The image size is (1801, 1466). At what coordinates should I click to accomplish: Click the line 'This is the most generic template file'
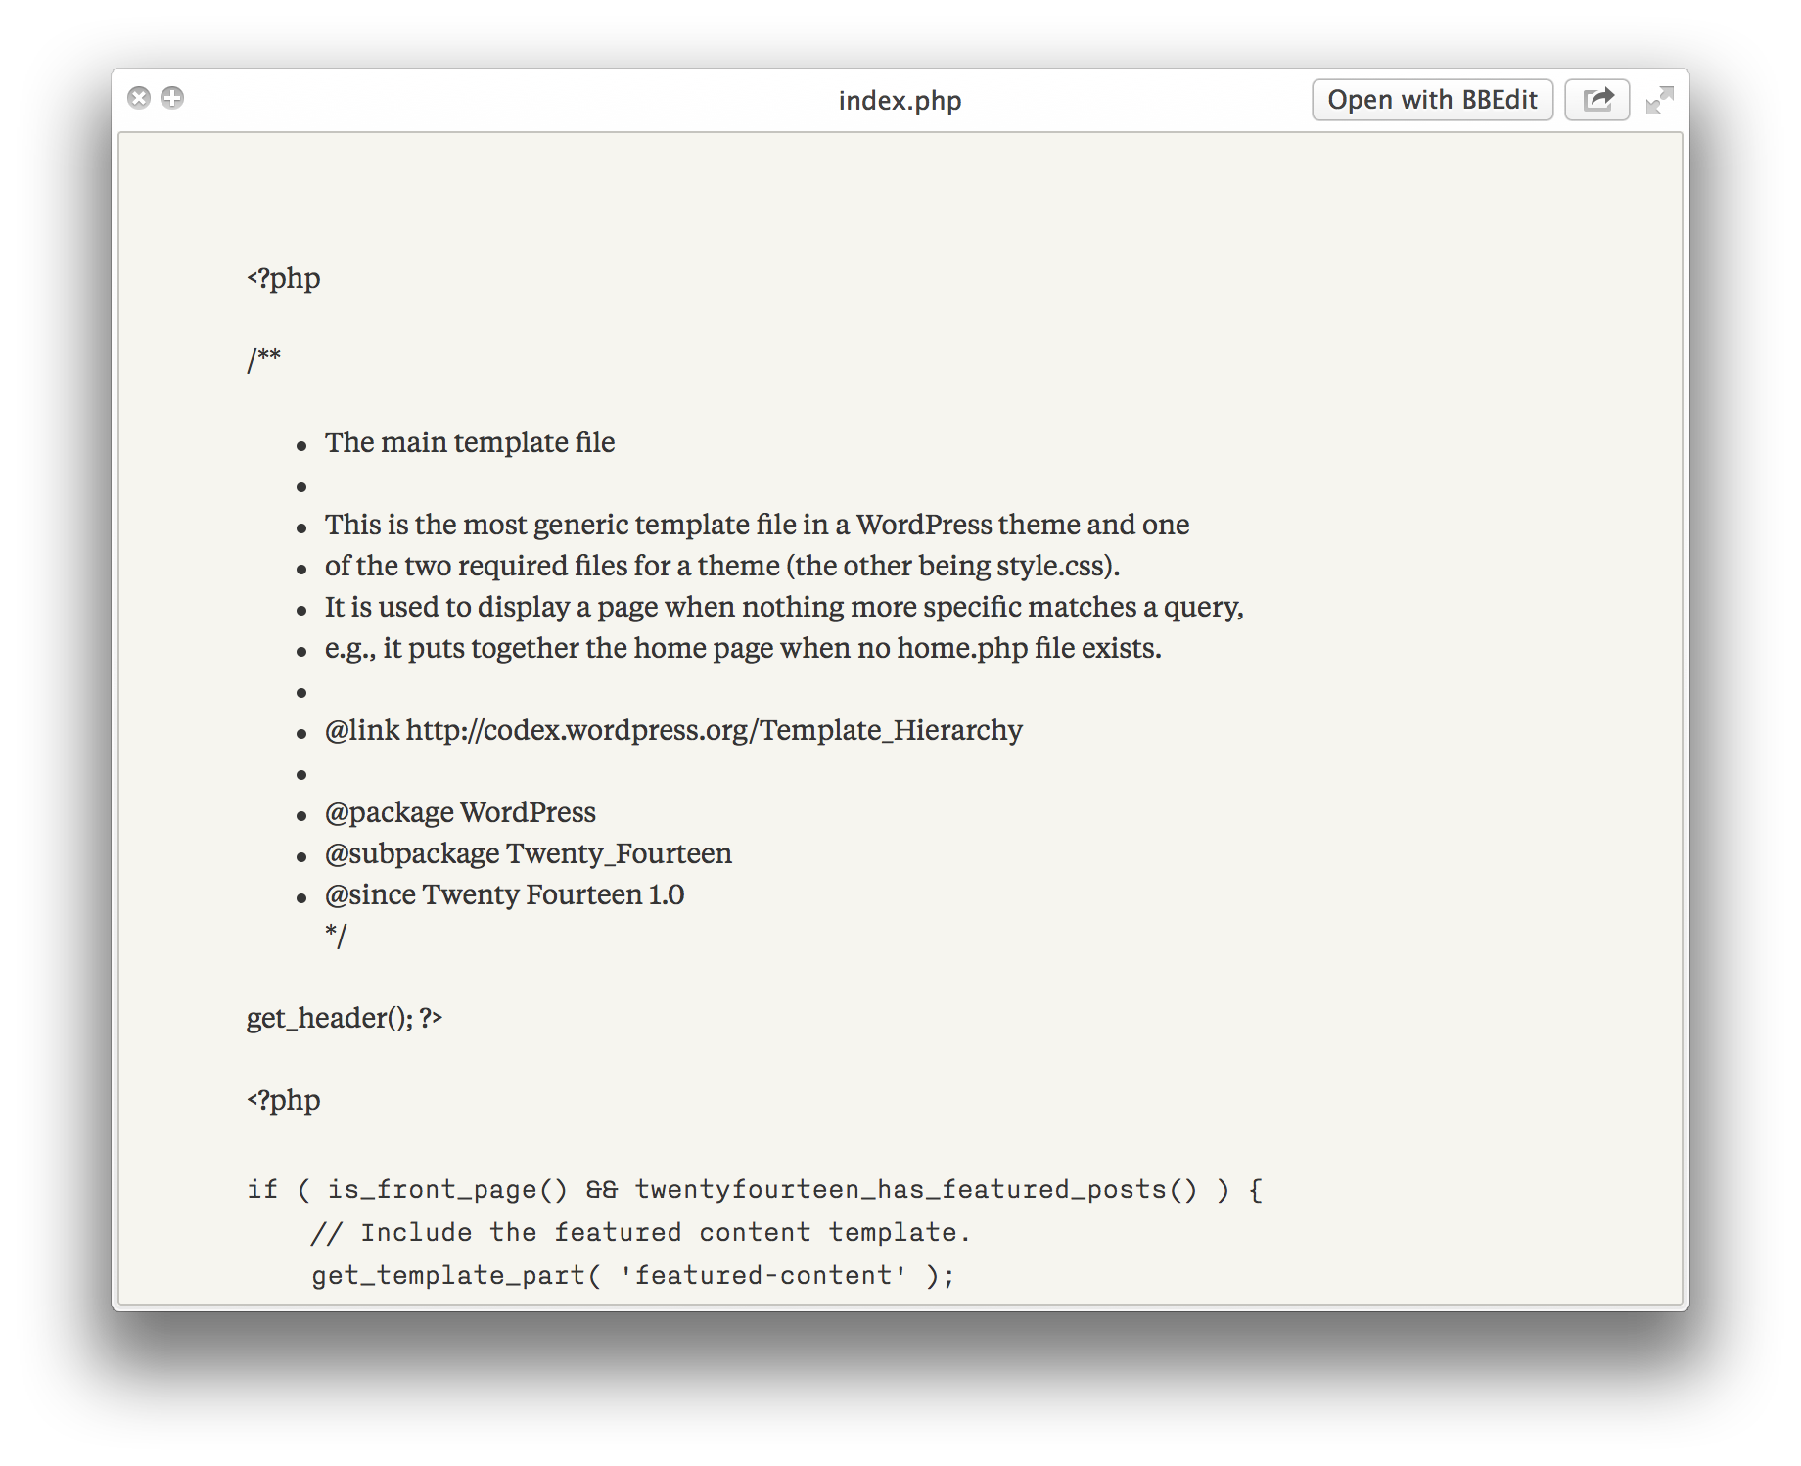757,525
